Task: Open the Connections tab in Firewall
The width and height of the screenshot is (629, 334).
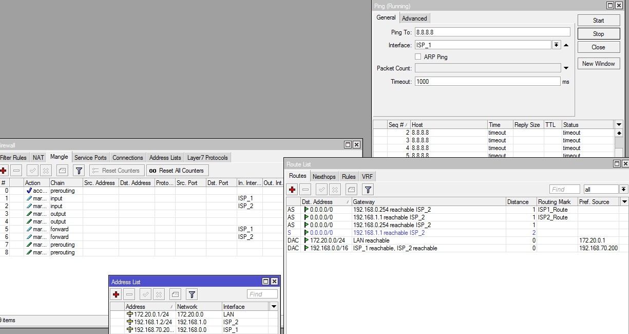Action: coord(128,158)
